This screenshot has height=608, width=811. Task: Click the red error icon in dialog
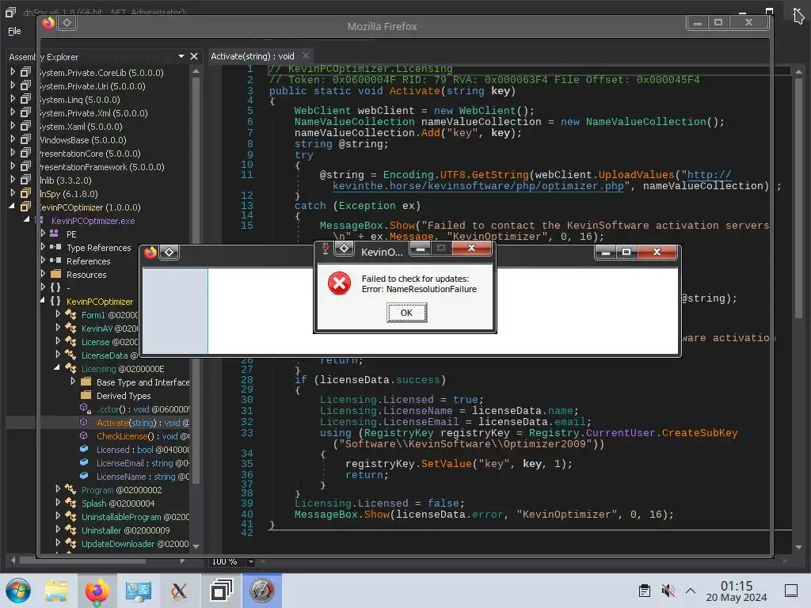click(x=339, y=283)
